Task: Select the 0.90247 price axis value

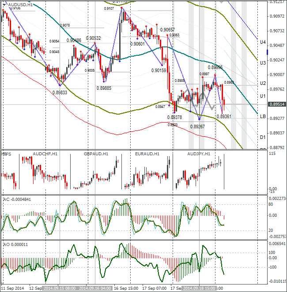Action: 277,60
